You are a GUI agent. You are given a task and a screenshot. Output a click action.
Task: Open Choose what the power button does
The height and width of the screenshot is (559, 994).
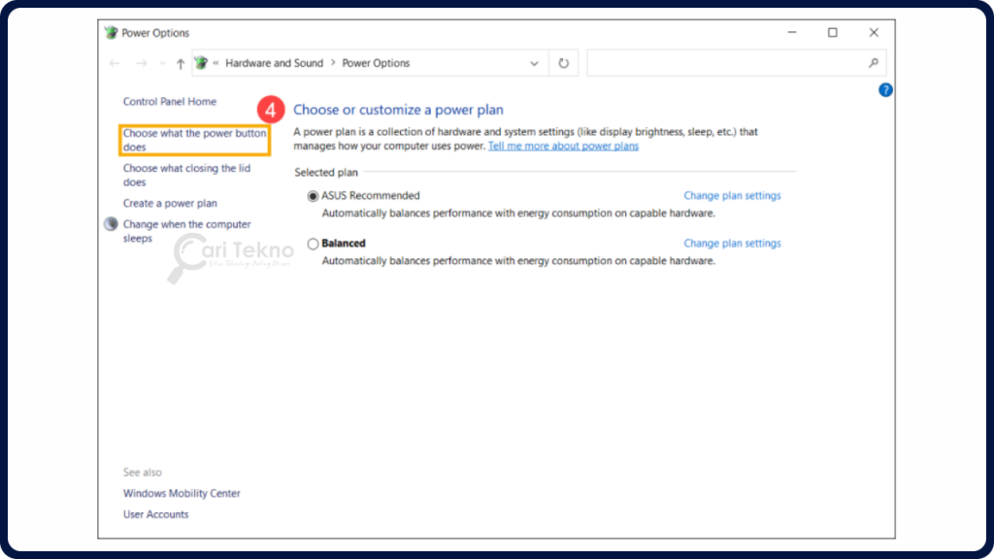click(193, 139)
